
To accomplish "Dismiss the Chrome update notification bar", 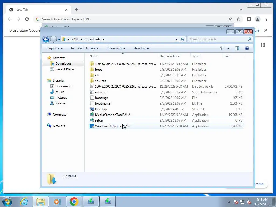I will tap(265, 30).
